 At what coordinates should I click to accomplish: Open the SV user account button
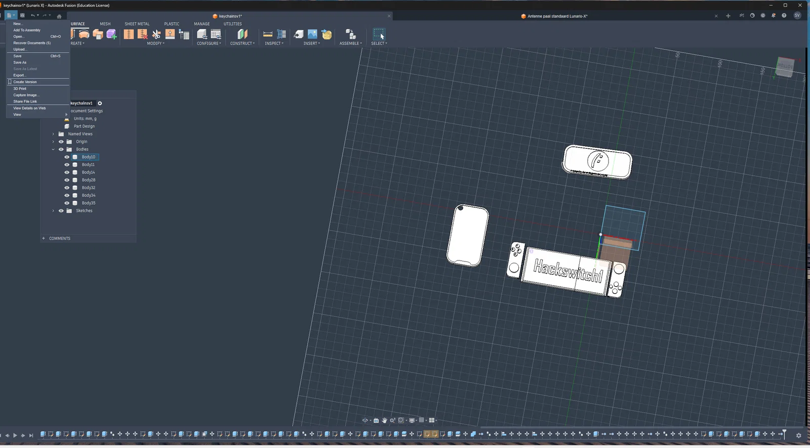click(797, 16)
